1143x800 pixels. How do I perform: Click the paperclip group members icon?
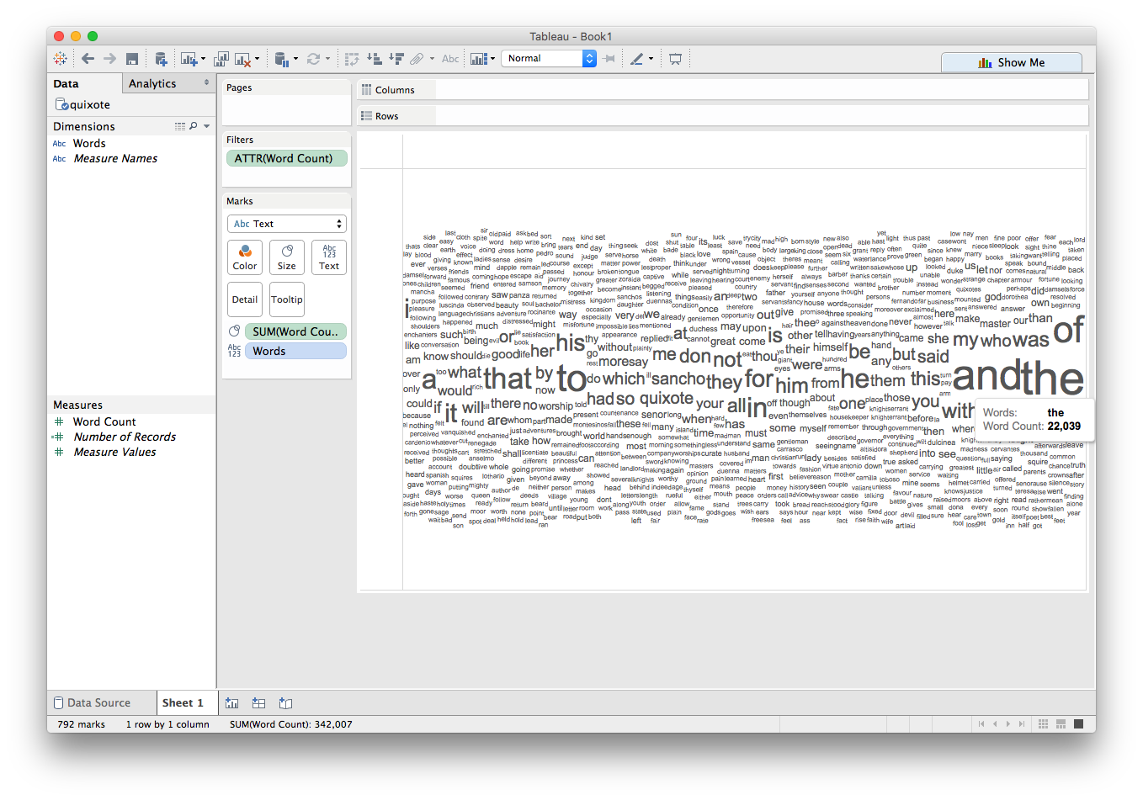click(417, 59)
